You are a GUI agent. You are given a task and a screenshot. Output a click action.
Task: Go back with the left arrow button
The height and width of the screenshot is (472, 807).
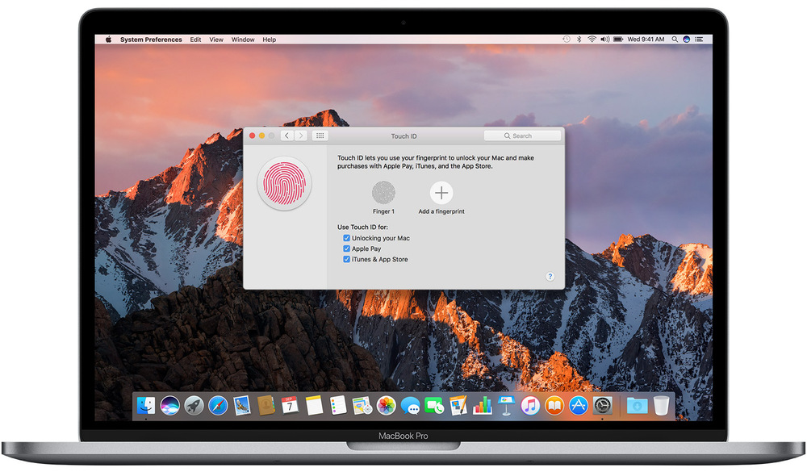pos(286,136)
